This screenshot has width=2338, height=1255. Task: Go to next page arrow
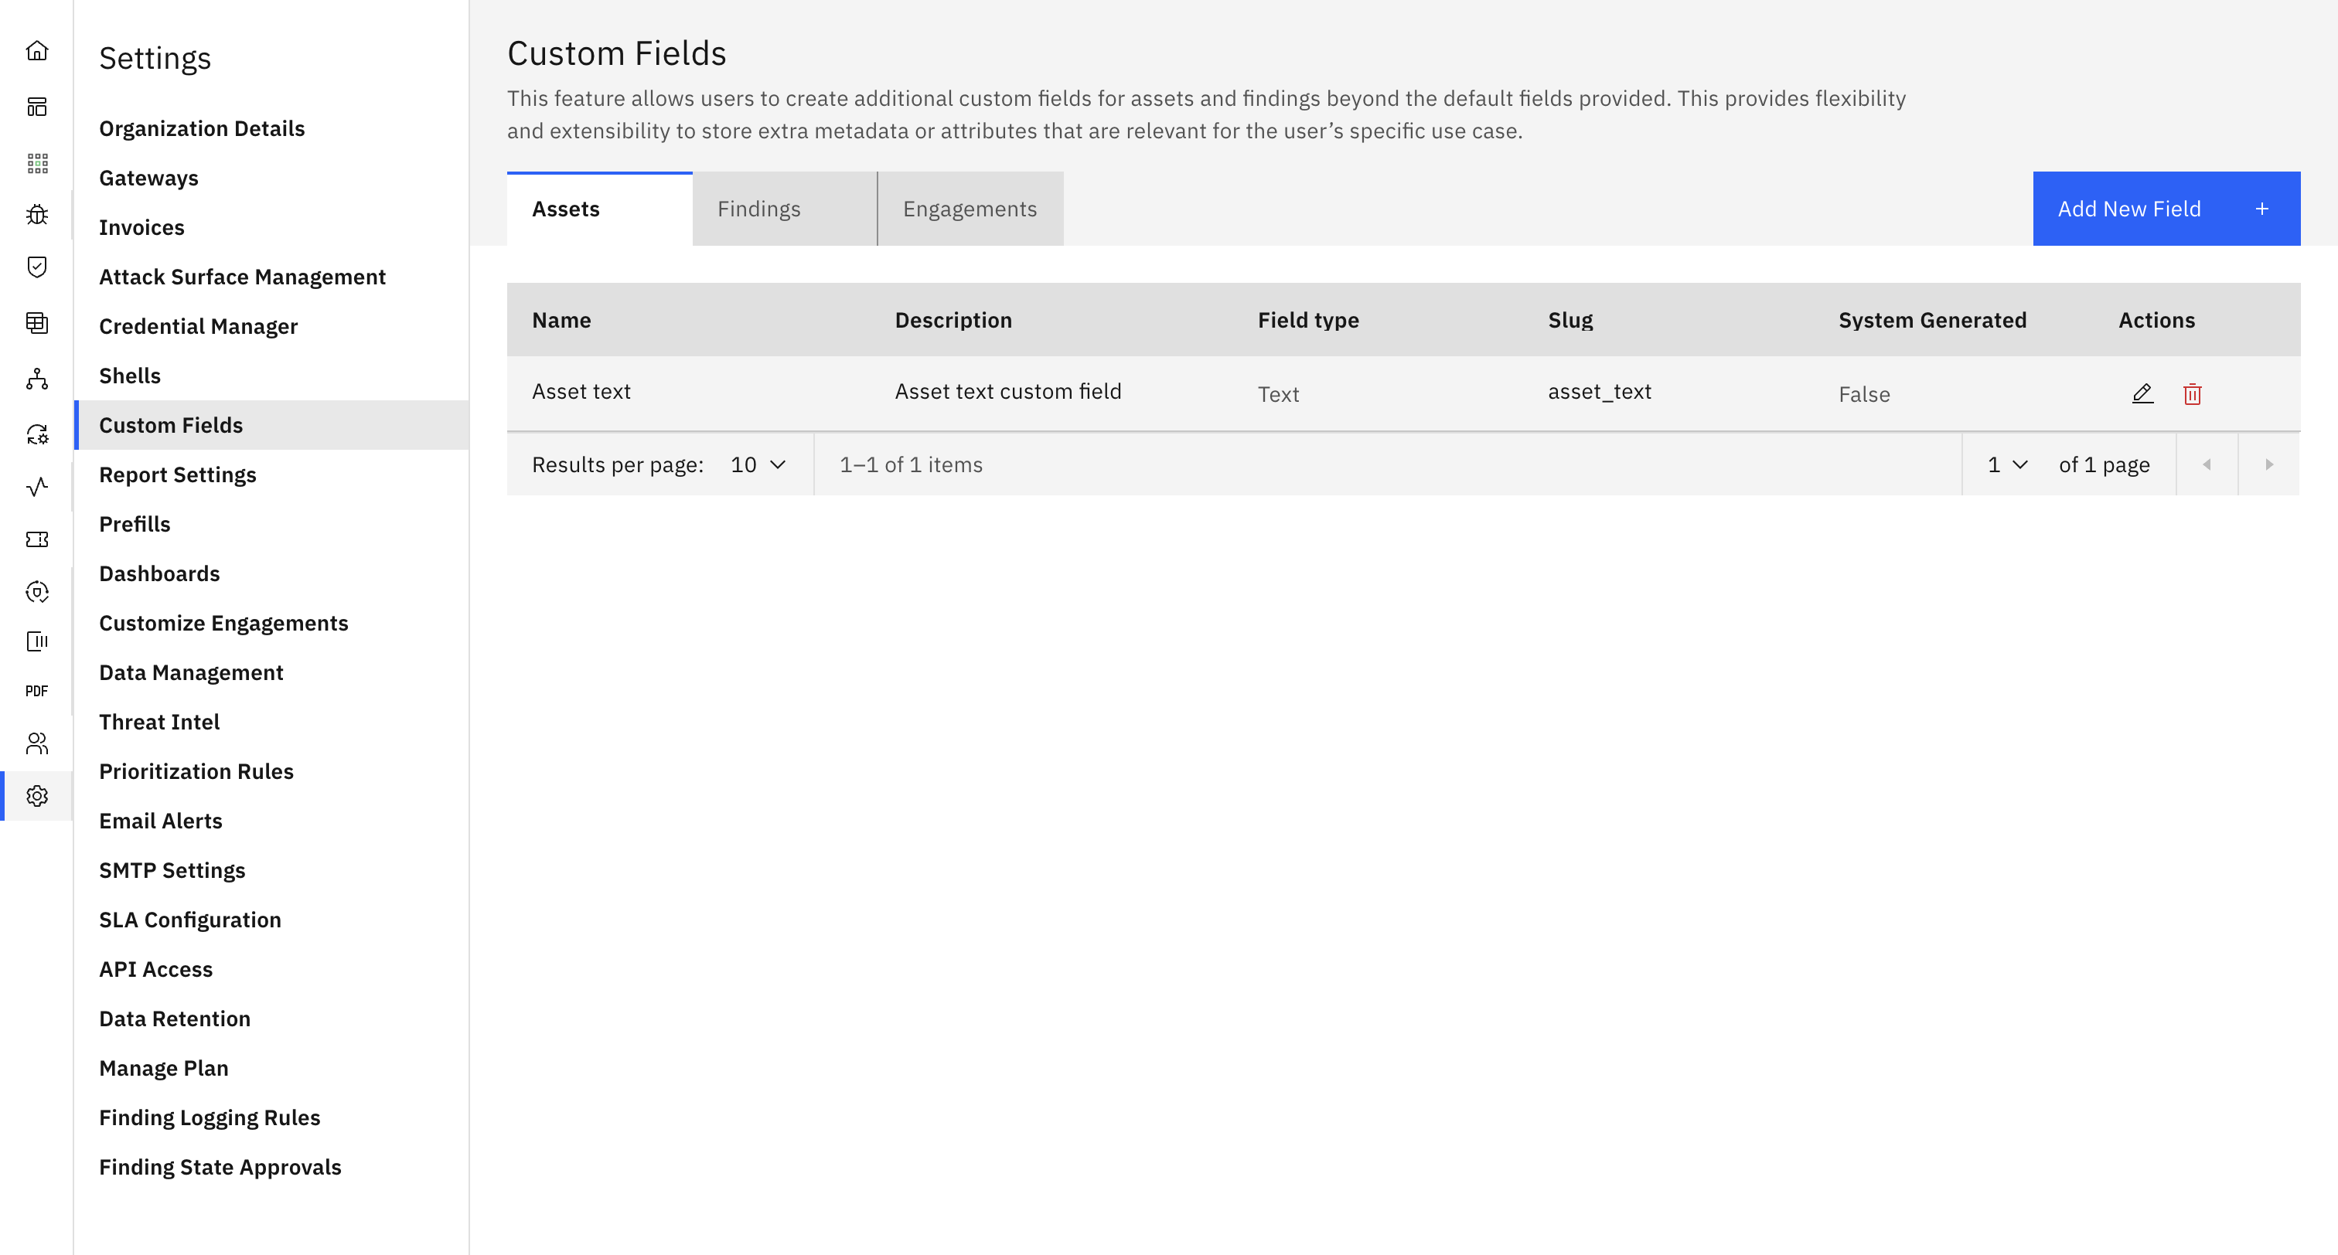2268,464
